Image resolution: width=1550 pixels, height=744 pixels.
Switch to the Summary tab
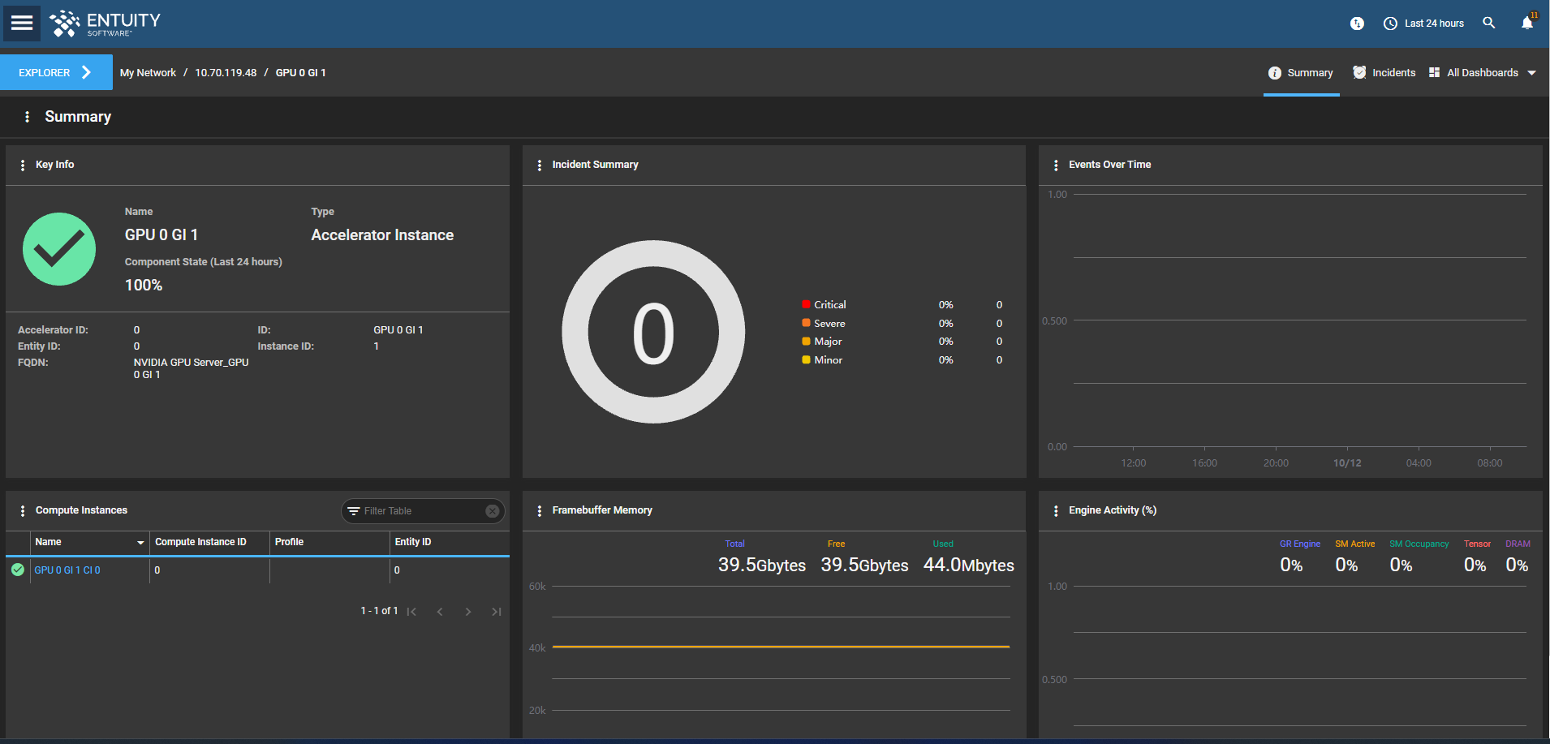(x=1301, y=73)
